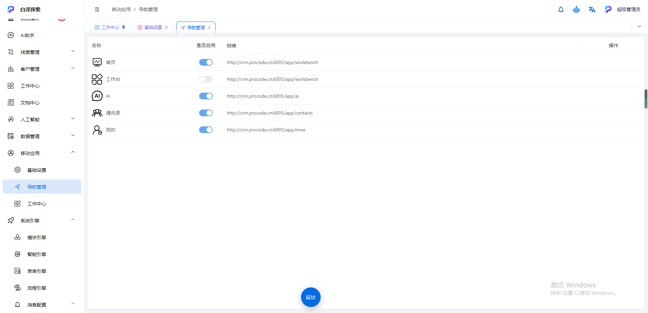
Task: Select 基础设置 under 移动应用
Action: coord(42,170)
